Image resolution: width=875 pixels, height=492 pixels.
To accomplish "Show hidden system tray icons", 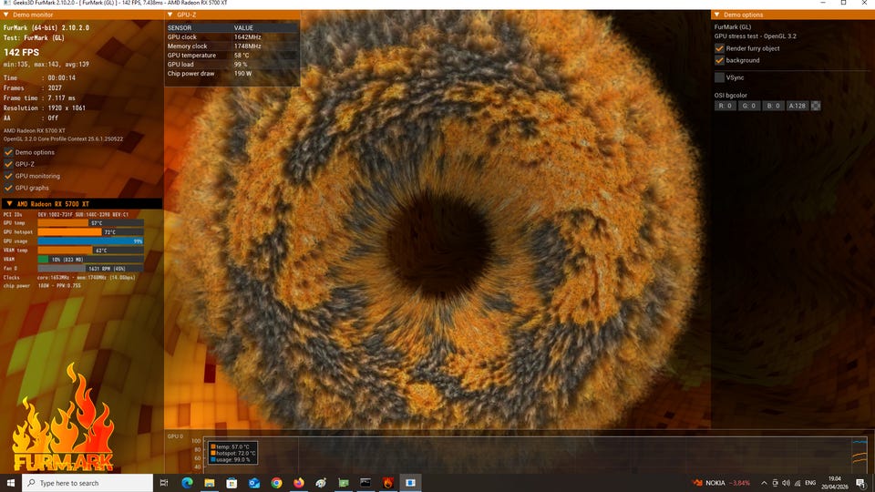I will (x=764, y=483).
